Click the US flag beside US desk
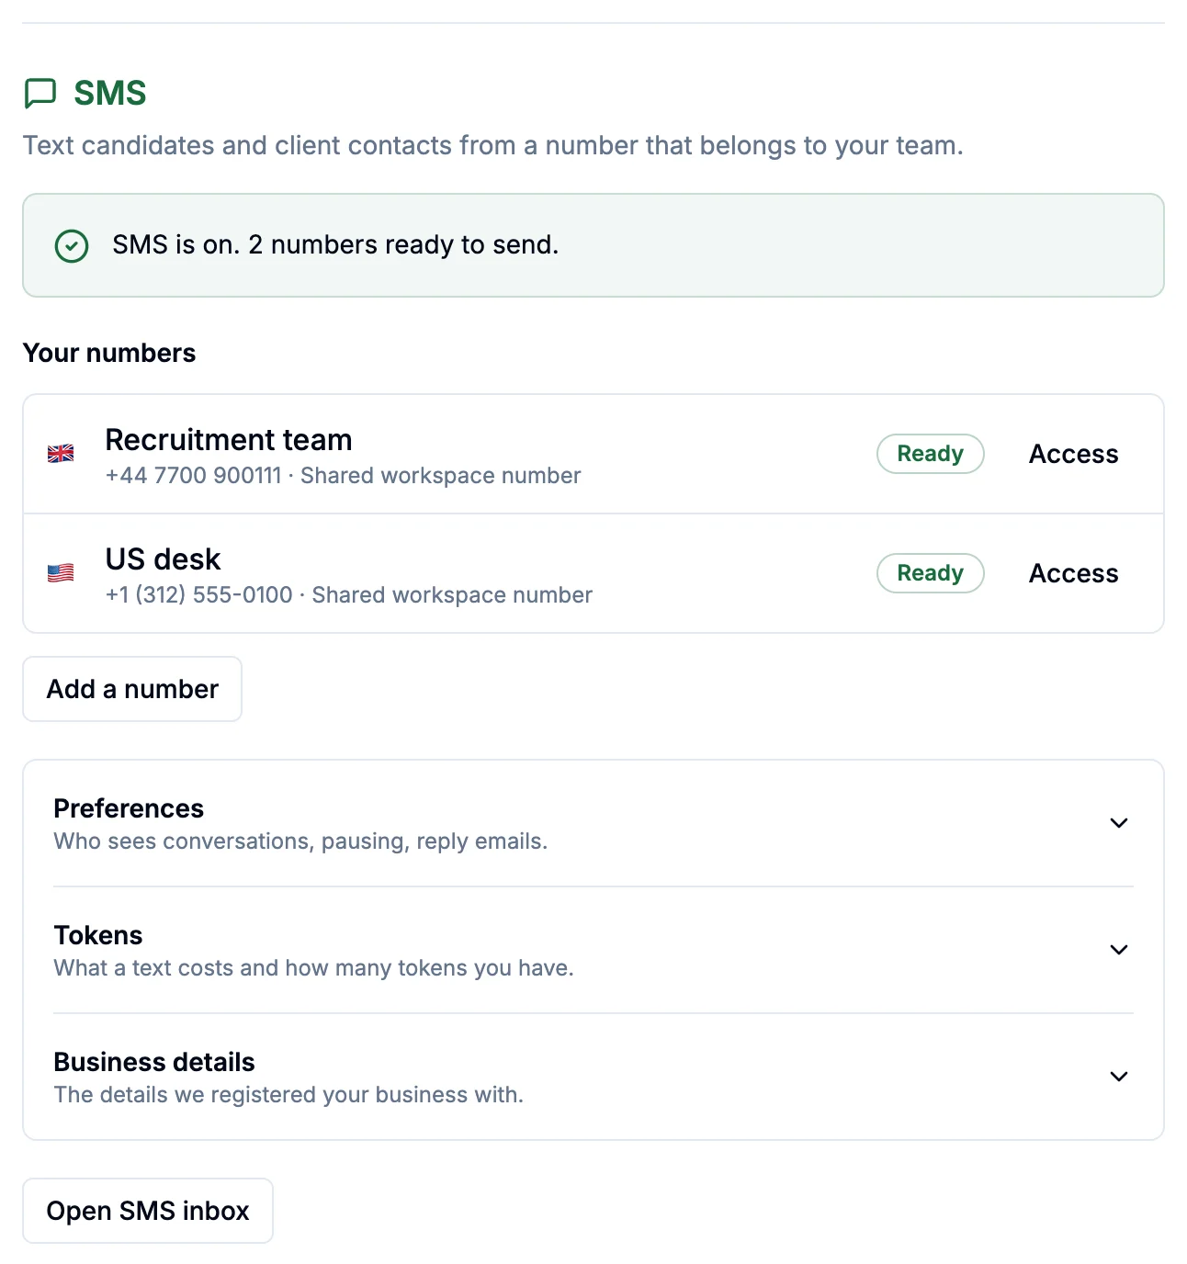This screenshot has height=1264, width=1187. (61, 573)
